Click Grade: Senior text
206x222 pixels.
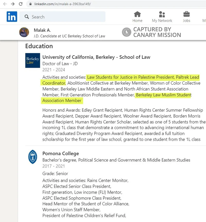pyautogui.click(x=55, y=174)
